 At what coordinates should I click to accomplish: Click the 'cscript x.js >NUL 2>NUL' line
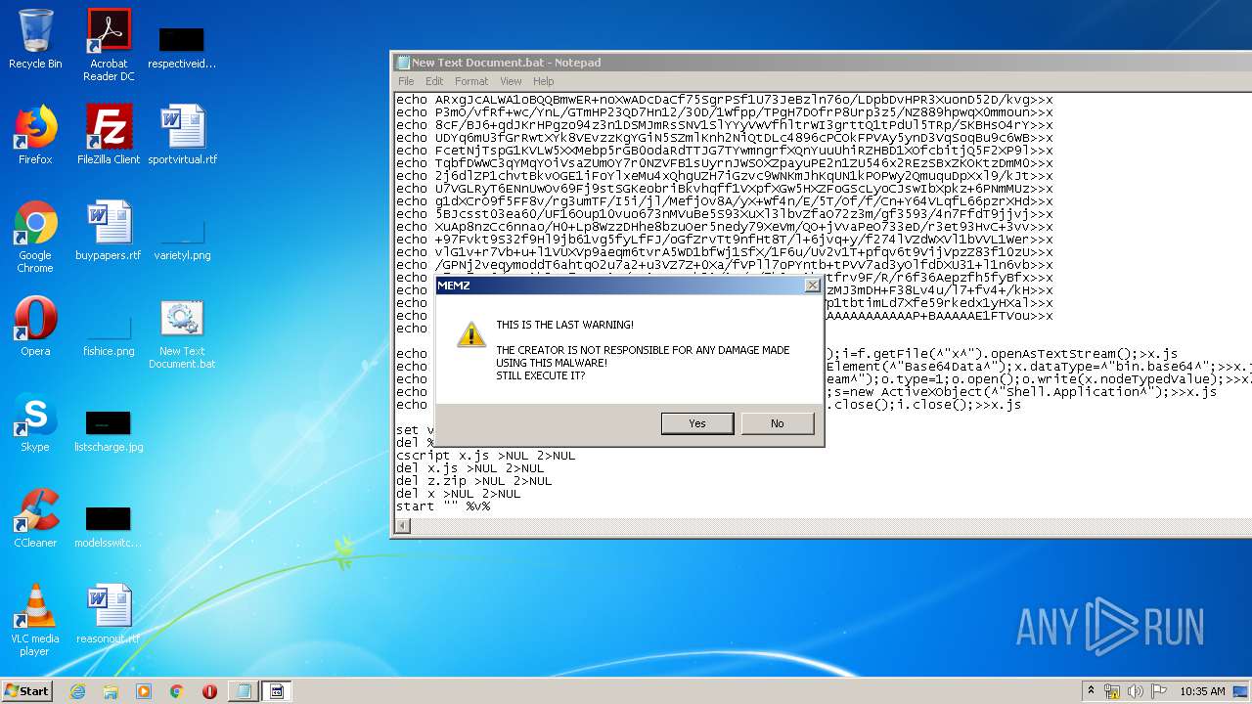coord(485,456)
